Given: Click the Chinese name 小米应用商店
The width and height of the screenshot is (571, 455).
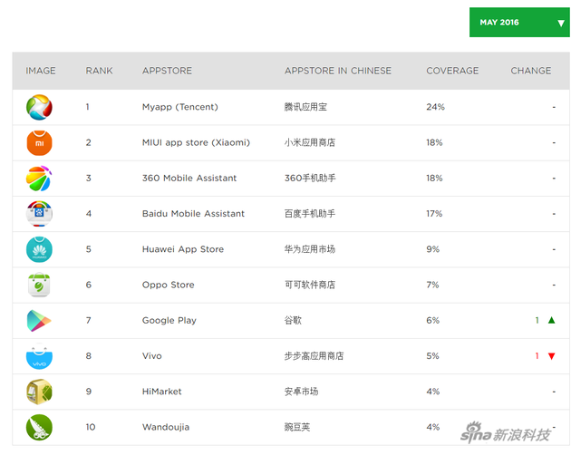Looking at the screenshot, I should point(310,142).
